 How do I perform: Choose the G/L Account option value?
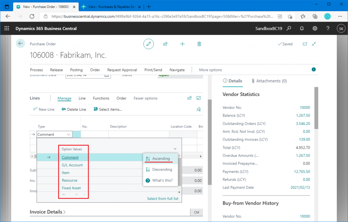click(x=72, y=165)
